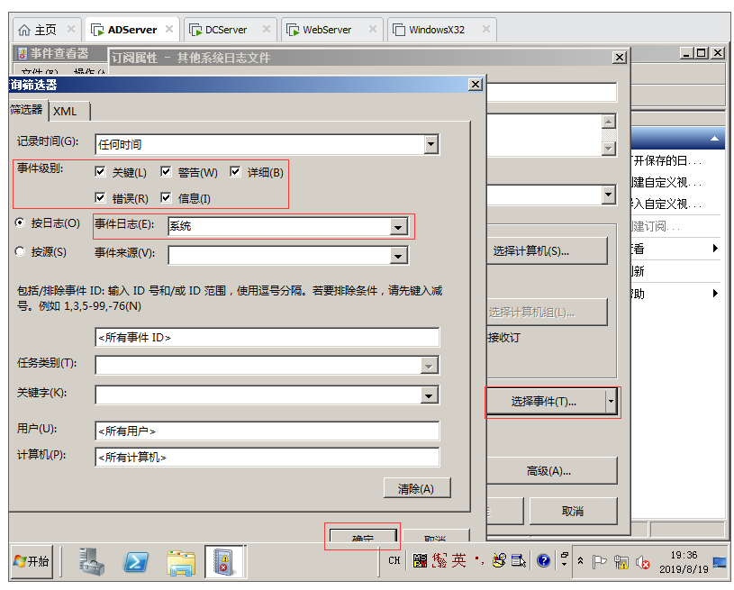Click the Event Viewer taskbar icon
734x590 pixels.
[x=223, y=562]
